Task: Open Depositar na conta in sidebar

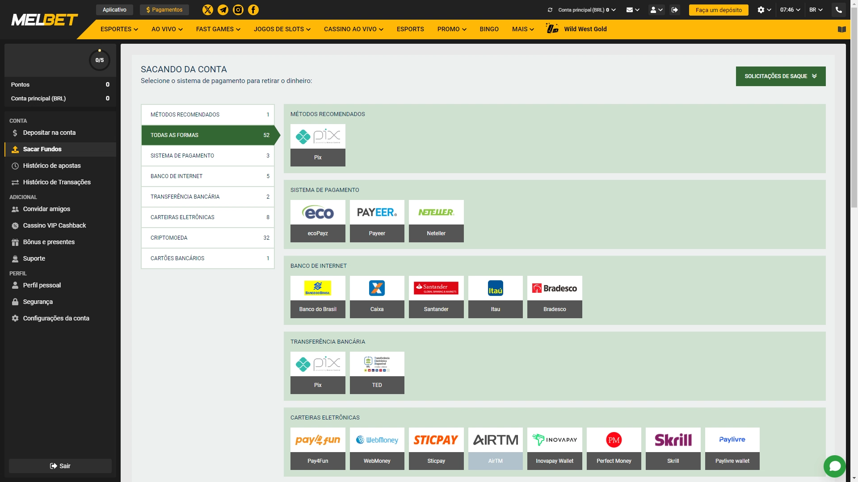Action: pyautogui.click(x=60, y=133)
